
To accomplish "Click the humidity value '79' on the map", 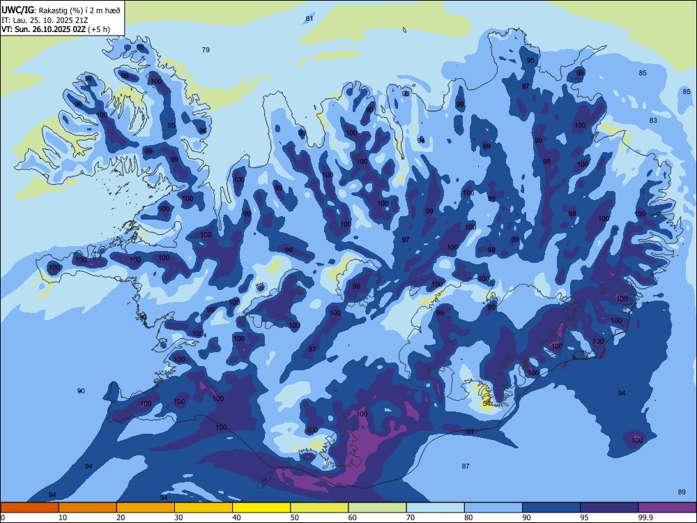I will [x=206, y=50].
